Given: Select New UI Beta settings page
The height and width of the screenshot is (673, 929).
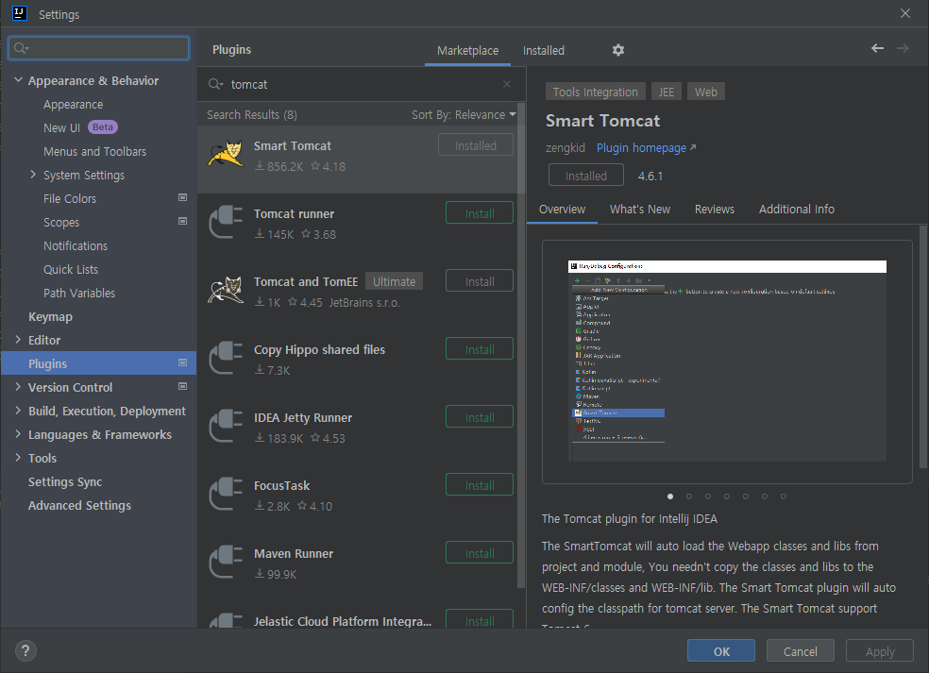Looking at the screenshot, I should point(98,127).
